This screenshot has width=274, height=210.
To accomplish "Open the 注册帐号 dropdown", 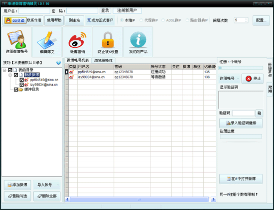I will pyautogui.click(x=230, y=79).
